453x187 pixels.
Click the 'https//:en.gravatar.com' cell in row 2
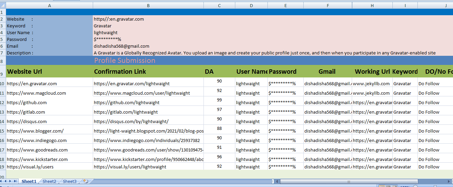pyautogui.click(x=119, y=19)
